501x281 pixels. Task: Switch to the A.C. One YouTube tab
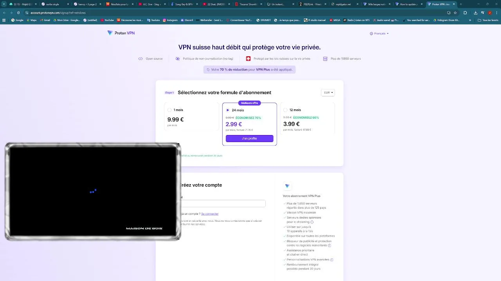[x=152, y=4]
